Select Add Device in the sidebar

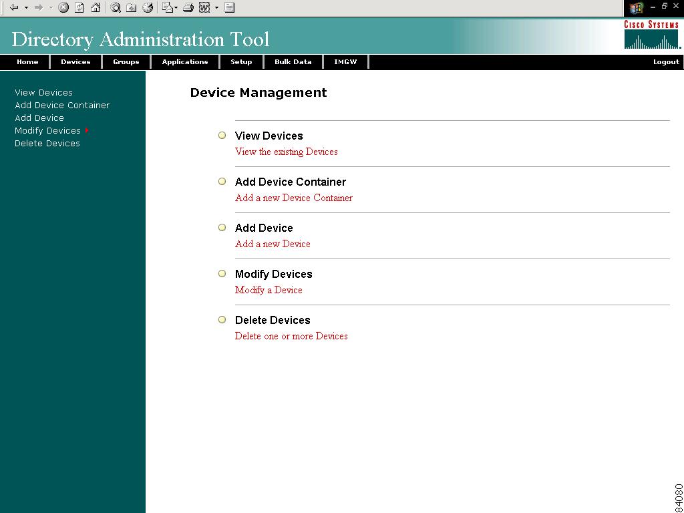(x=39, y=118)
